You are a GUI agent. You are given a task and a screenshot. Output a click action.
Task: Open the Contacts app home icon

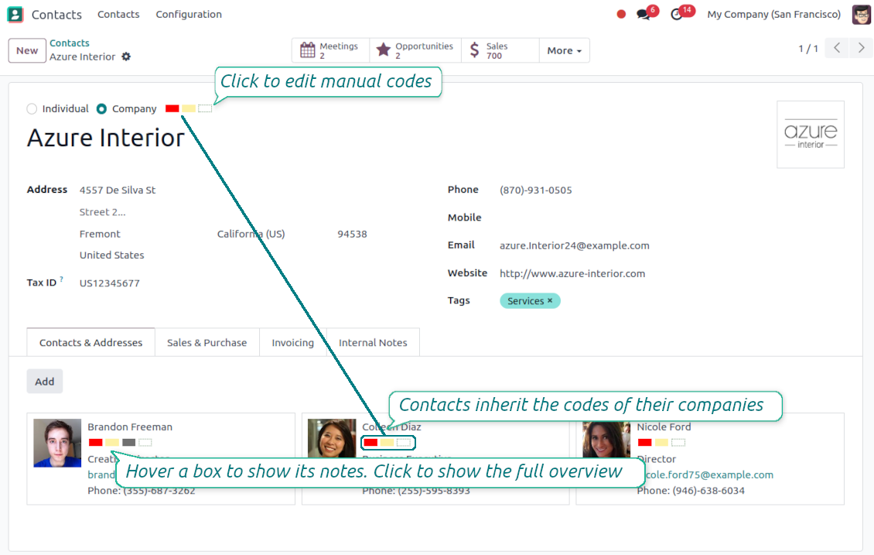pos(15,14)
